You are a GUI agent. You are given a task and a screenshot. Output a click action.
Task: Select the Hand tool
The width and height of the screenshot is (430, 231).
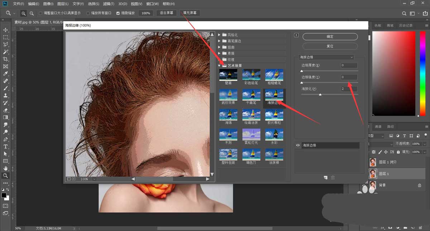click(5, 168)
